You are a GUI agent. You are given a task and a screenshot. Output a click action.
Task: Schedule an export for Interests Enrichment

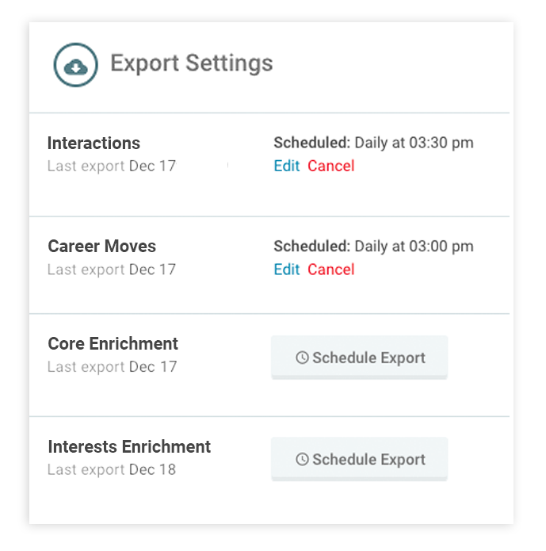pyautogui.click(x=360, y=460)
